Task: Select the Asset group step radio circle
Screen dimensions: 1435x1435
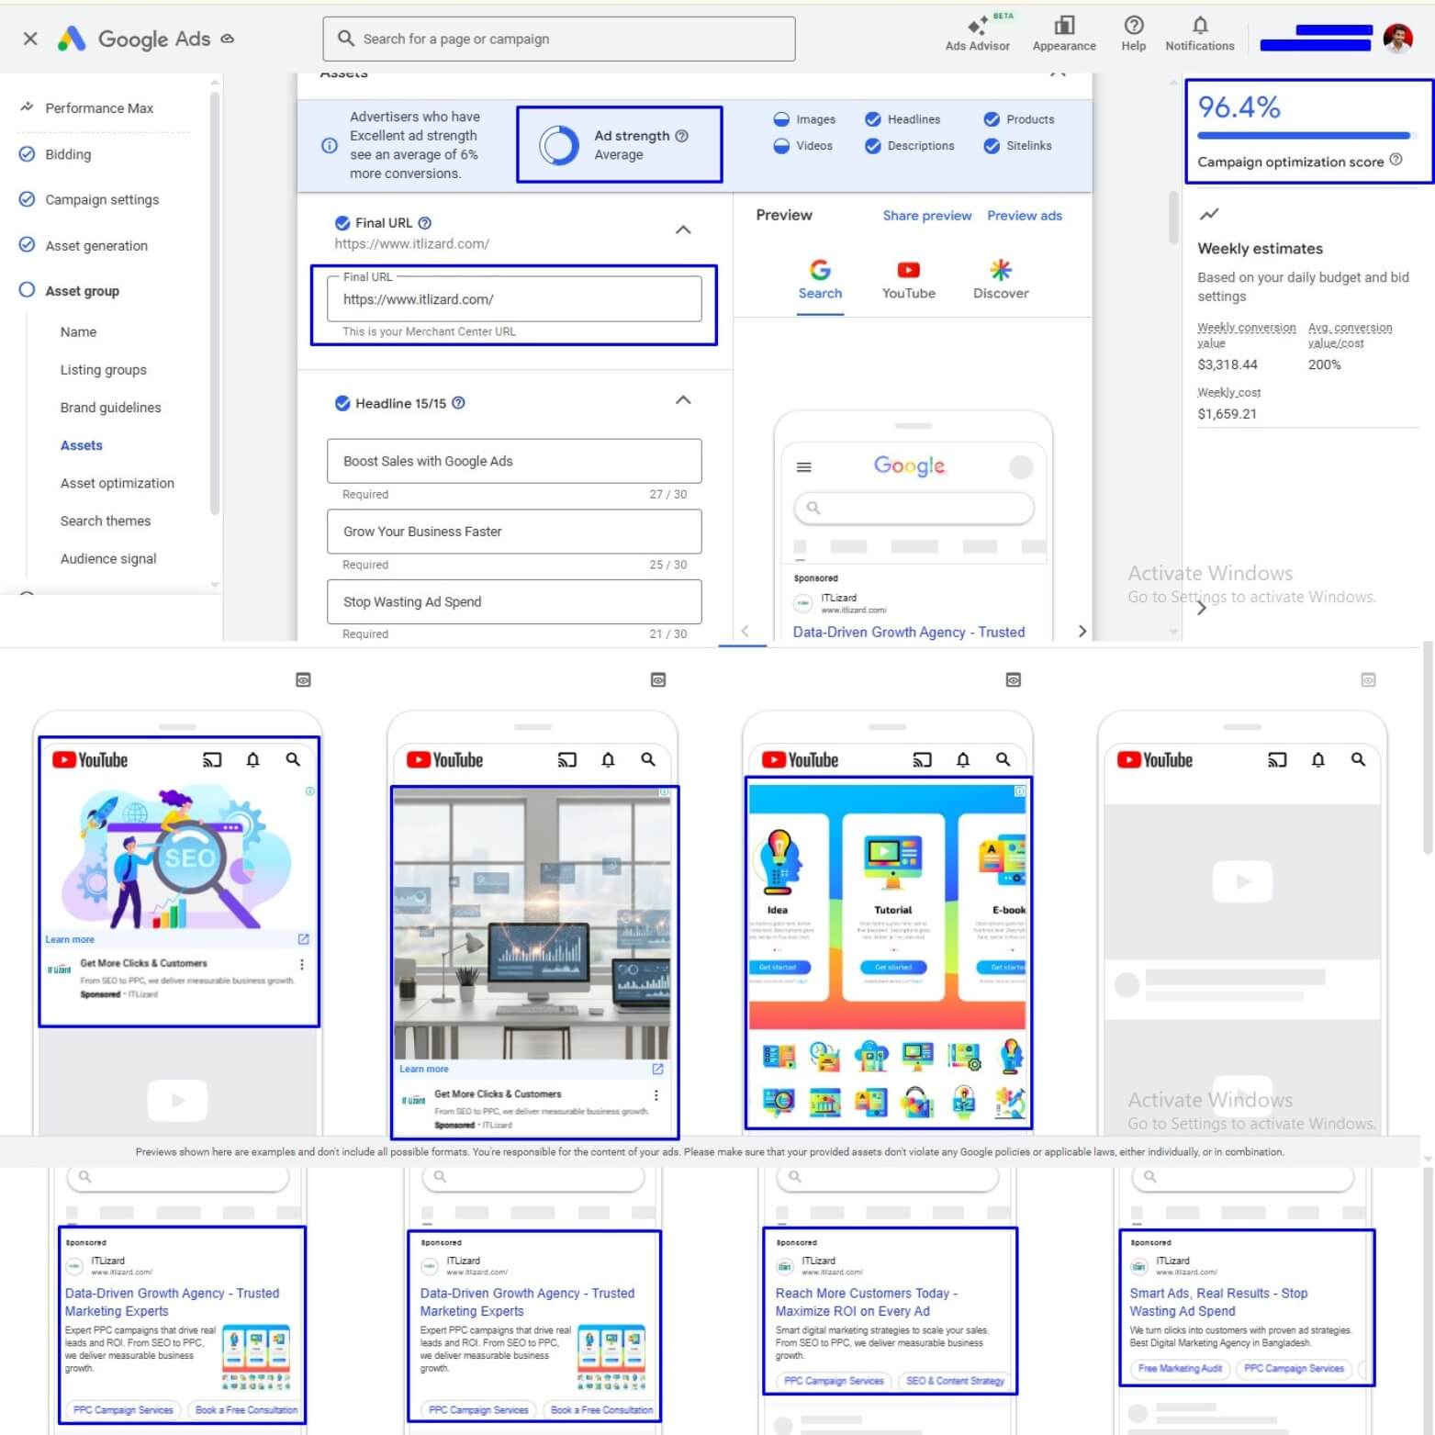Action: (27, 290)
